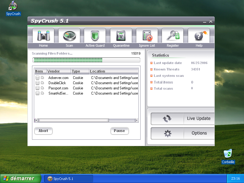This screenshot has width=244, height=183.
Task: Click the SpyCrush 5.1 taskbar button
Action: pyautogui.click(x=69, y=179)
